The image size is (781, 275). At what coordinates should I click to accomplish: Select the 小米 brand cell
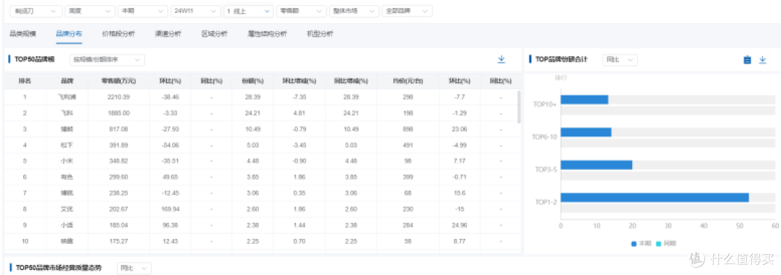tap(67, 161)
